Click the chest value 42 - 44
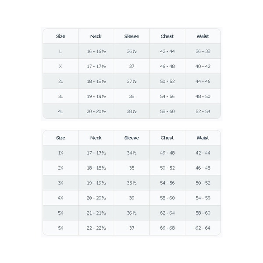The image size is (263, 263). click(167, 51)
